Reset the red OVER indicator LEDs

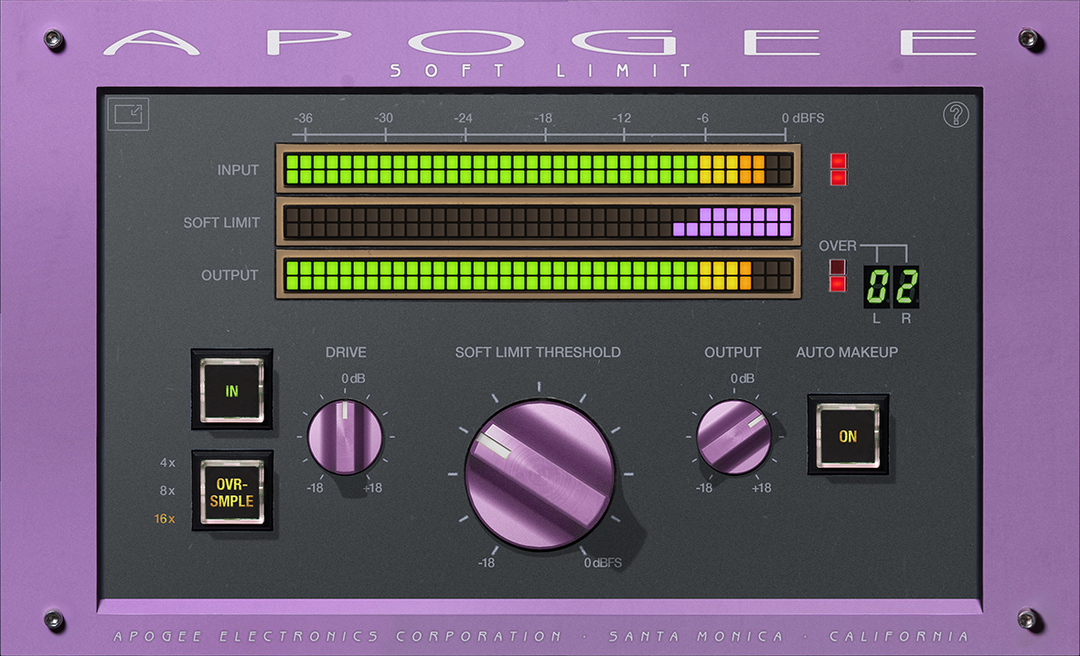(x=838, y=275)
